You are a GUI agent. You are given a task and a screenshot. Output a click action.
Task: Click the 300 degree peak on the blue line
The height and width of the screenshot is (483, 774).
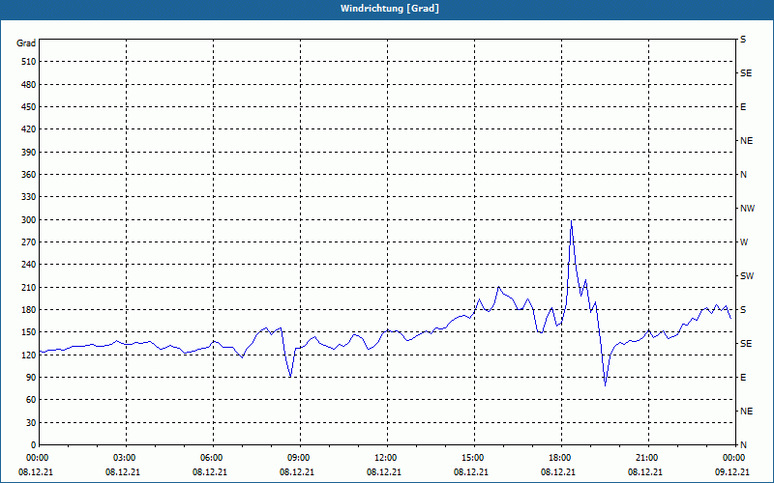[x=572, y=221]
